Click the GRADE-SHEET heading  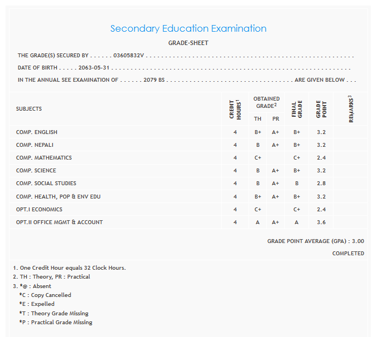point(188,43)
